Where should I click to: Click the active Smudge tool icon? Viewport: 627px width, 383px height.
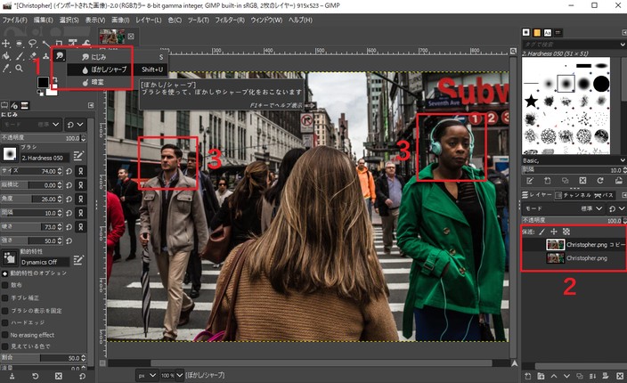point(60,56)
